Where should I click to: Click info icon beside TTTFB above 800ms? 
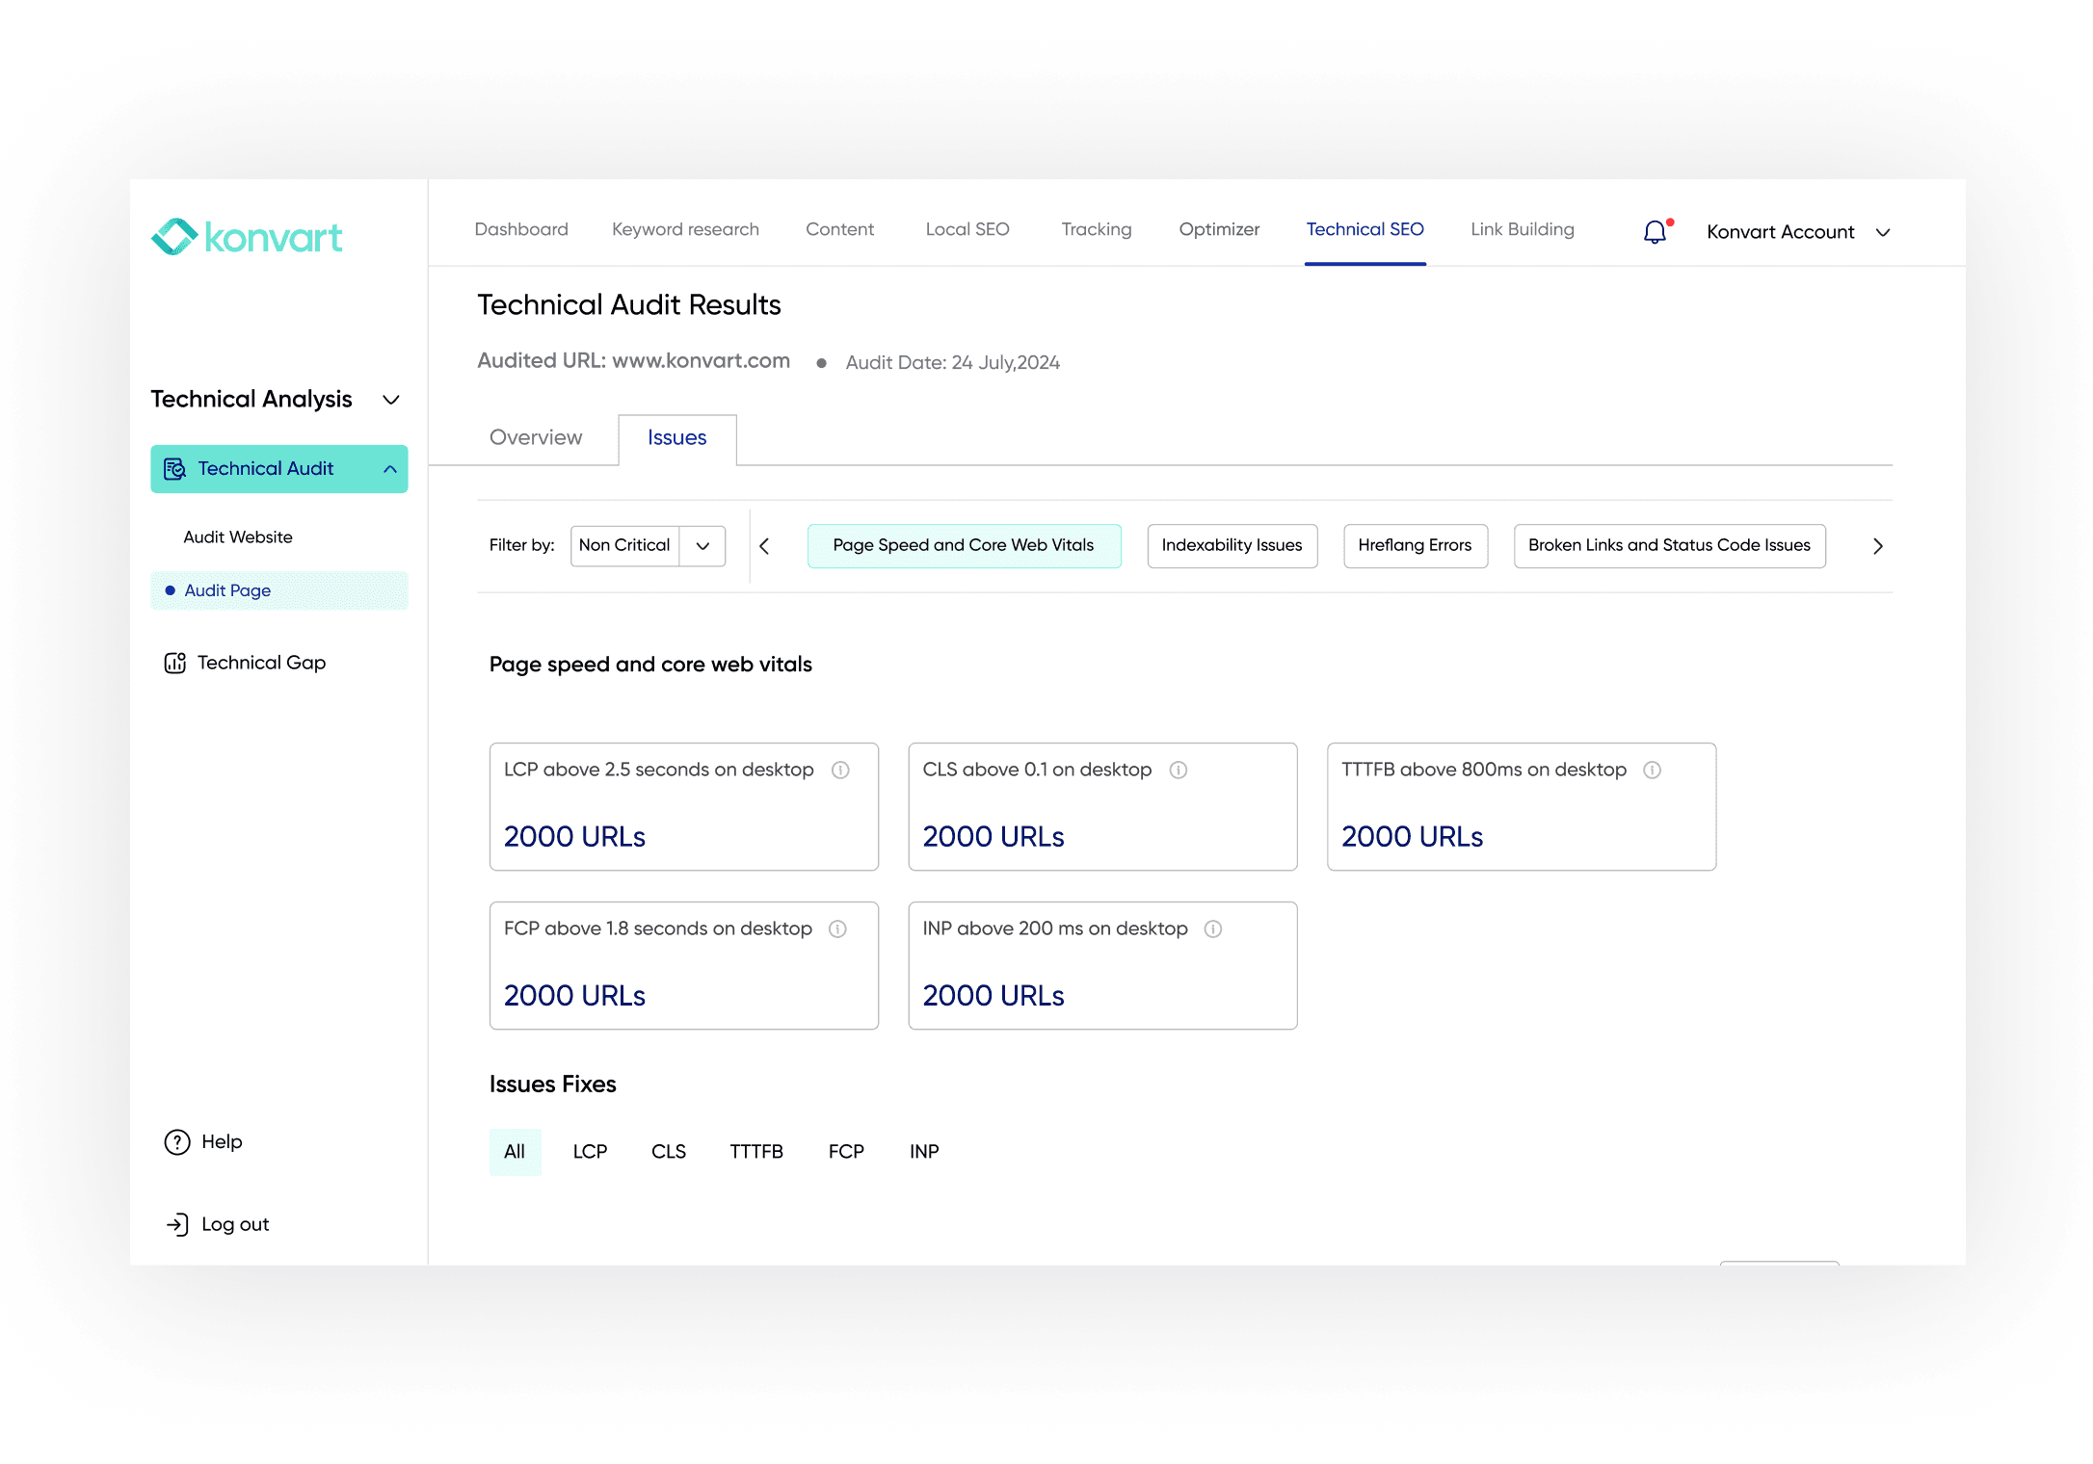pyautogui.click(x=1652, y=770)
